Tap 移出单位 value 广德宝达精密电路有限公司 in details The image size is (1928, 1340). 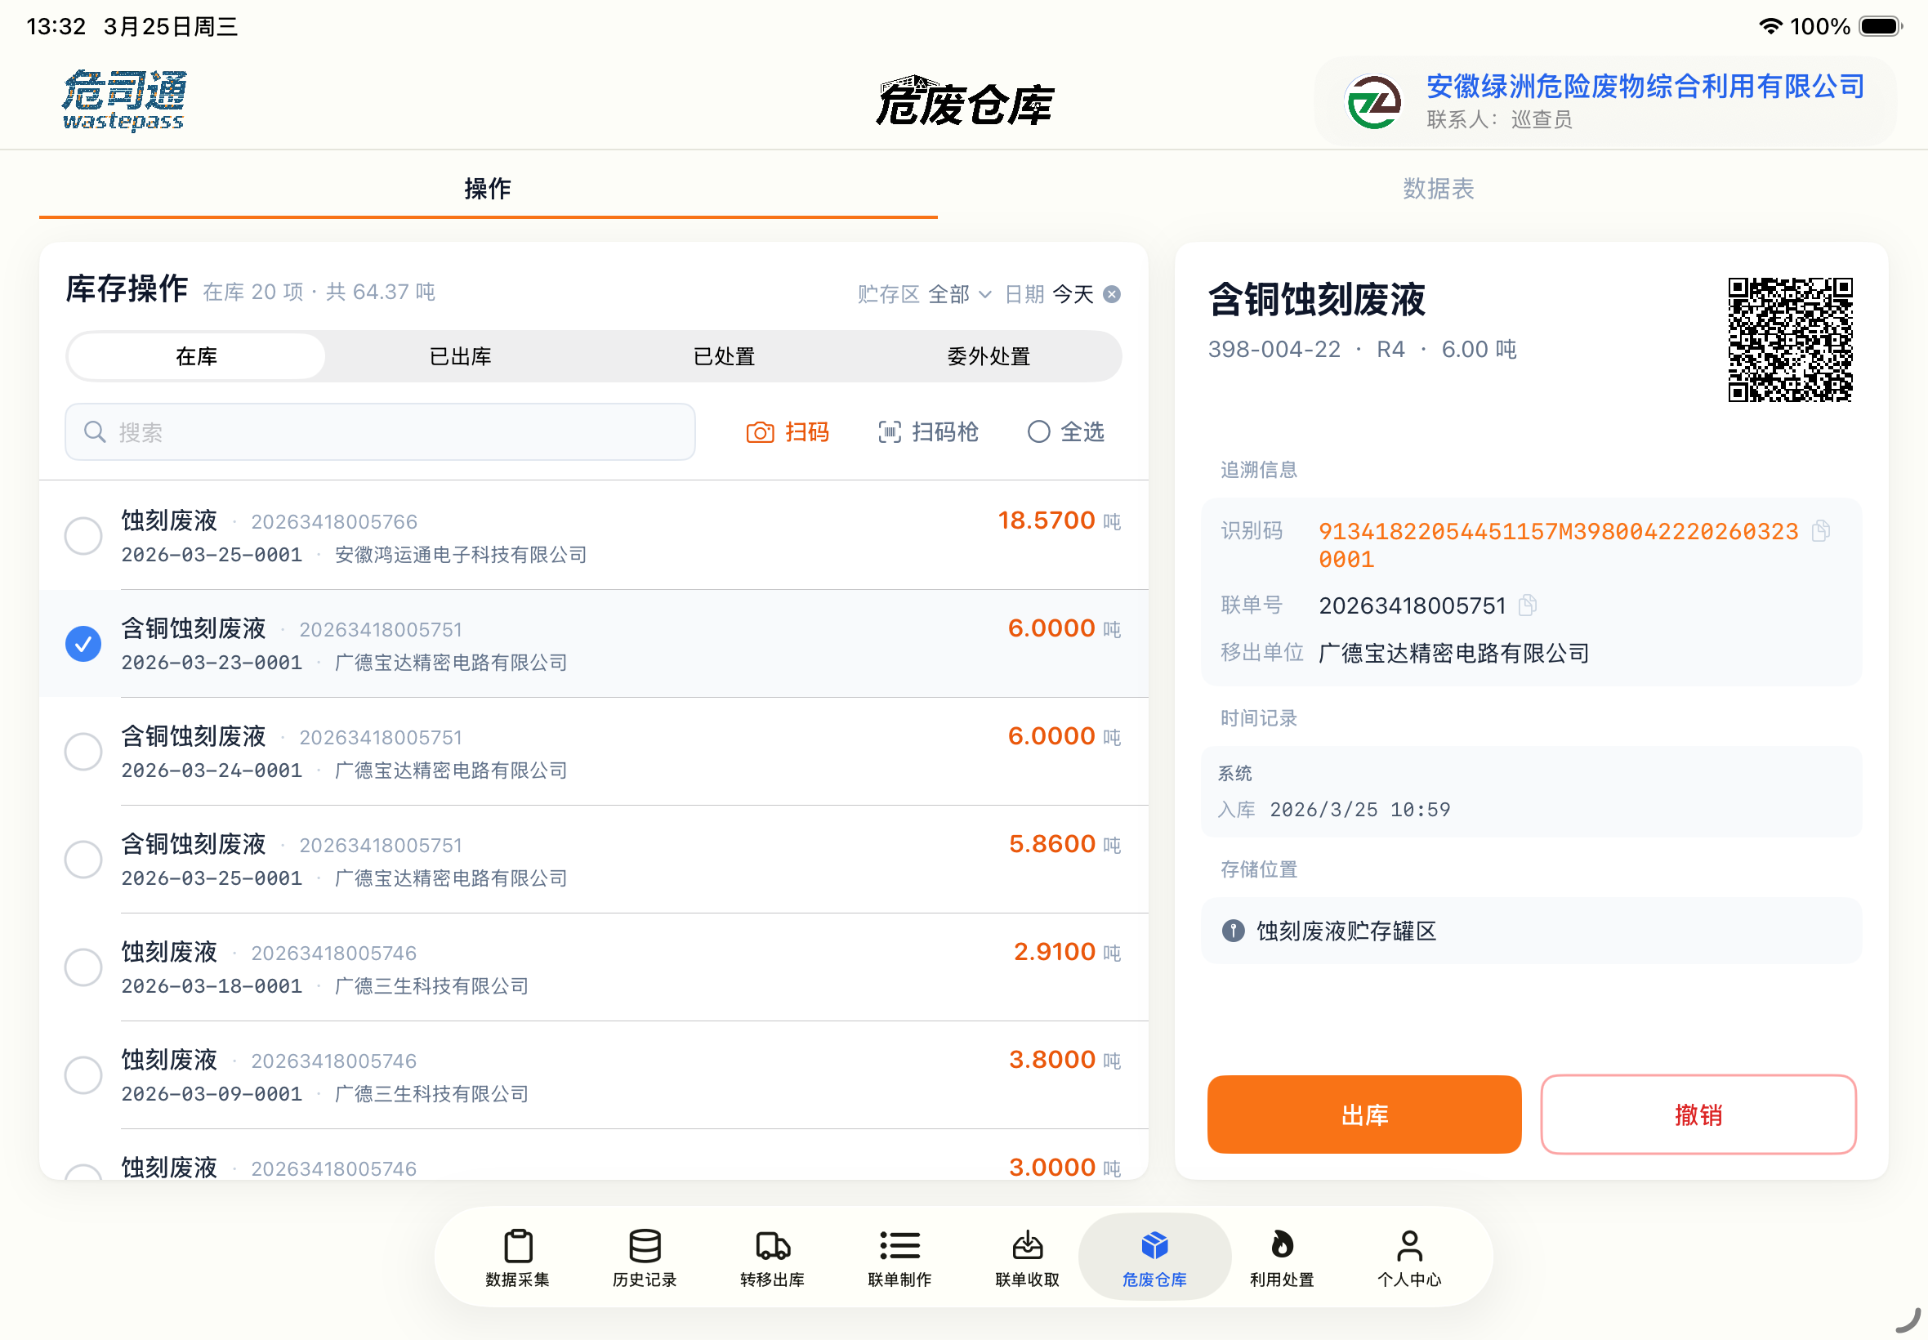(1454, 653)
